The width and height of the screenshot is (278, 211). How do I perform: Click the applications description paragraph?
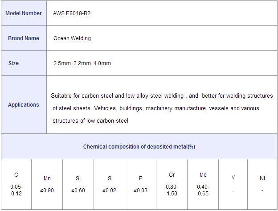point(162,108)
